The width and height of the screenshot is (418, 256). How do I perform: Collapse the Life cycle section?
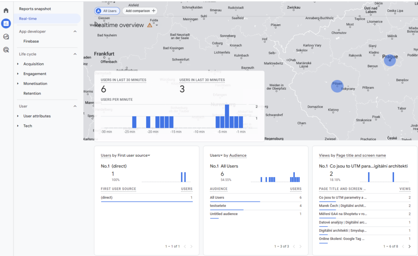pyautogui.click(x=75, y=54)
